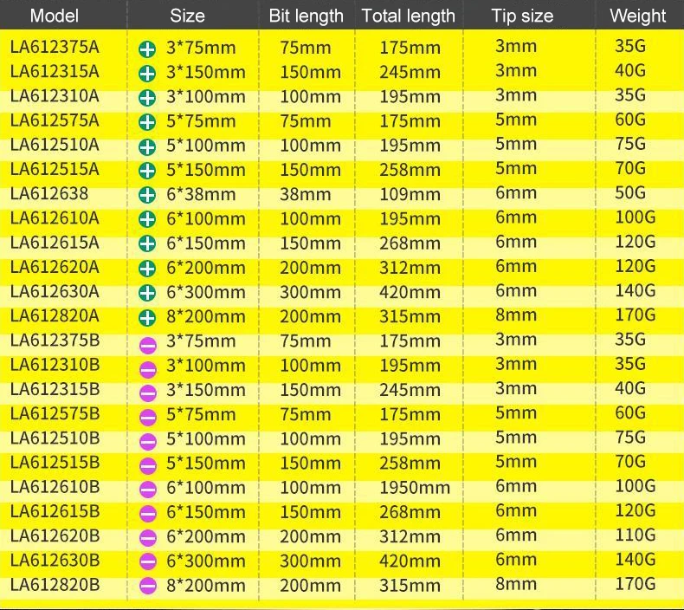
Task: Click the green plus icon in LA612620A row
Action: (x=147, y=269)
